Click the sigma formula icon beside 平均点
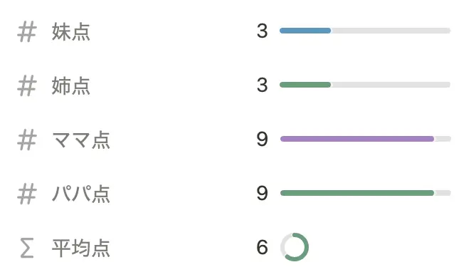471x272 pixels. [x=27, y=248]
